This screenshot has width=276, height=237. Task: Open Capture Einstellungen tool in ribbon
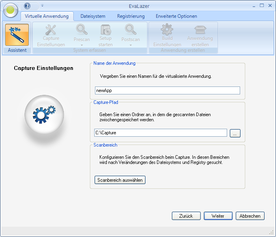pyautogui.click(x=51, y=30)
